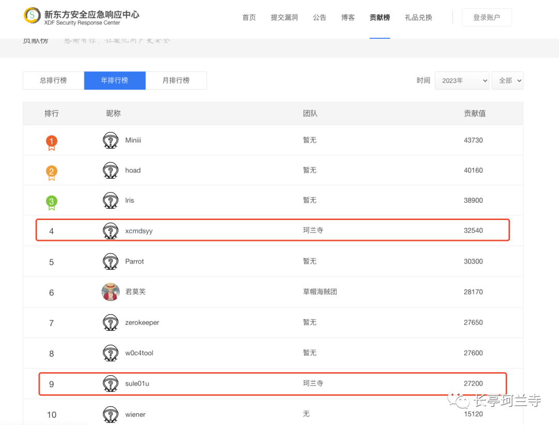Viewport: 559px width, 425px height.
Task: Click team 珂兰寺 in xcmdsyy row
Action: 313,230
